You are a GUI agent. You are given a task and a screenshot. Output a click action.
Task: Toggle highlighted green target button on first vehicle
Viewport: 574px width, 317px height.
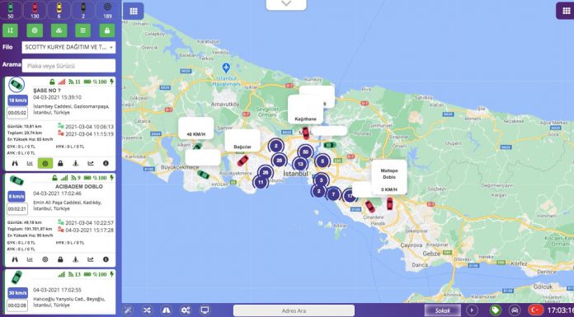click(45, 163)
